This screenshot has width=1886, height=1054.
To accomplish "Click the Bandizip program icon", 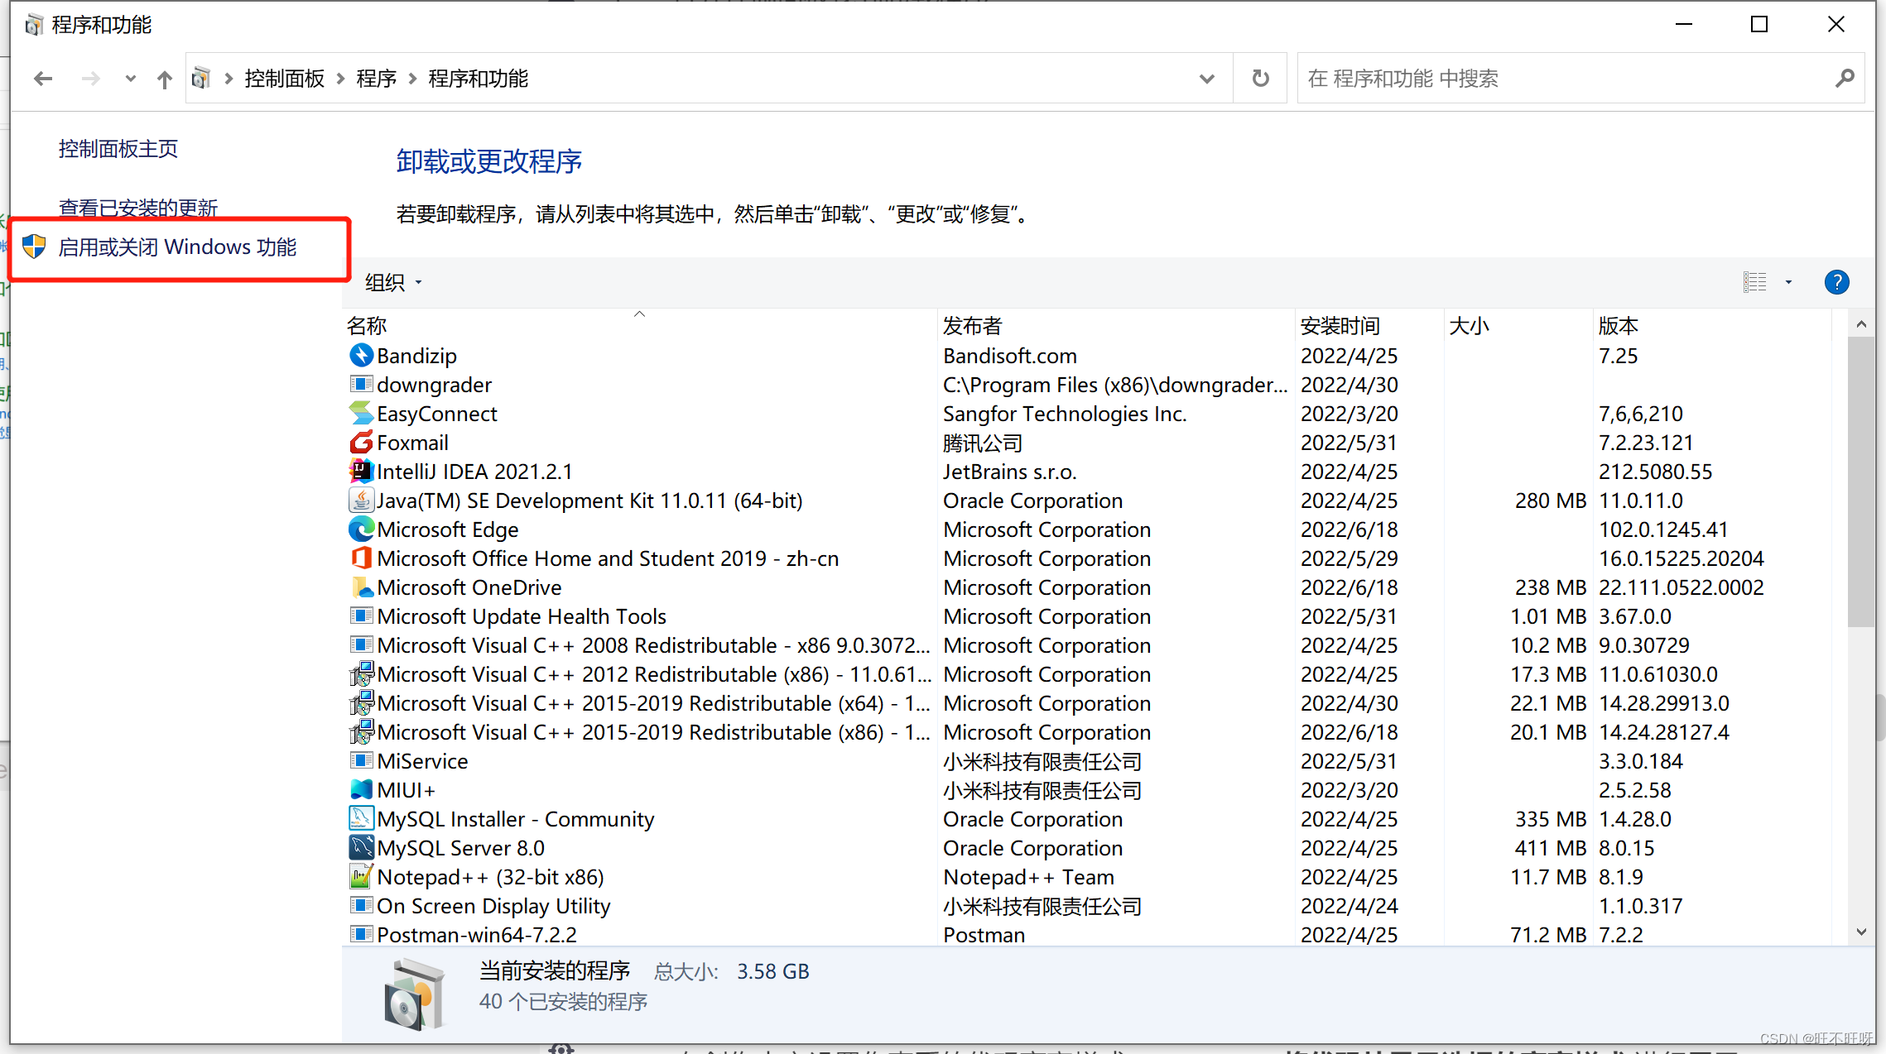I will (361, 356).
